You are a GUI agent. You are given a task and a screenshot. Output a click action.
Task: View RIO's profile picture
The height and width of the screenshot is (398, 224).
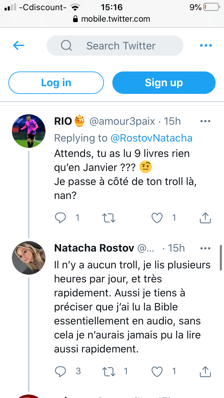click(29, 131)
